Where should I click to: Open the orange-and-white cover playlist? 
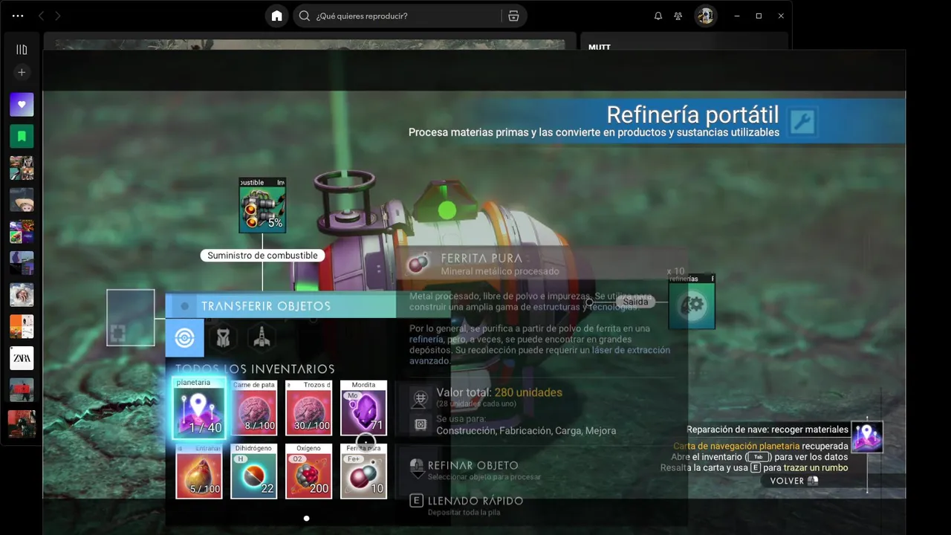pos(22,326)
